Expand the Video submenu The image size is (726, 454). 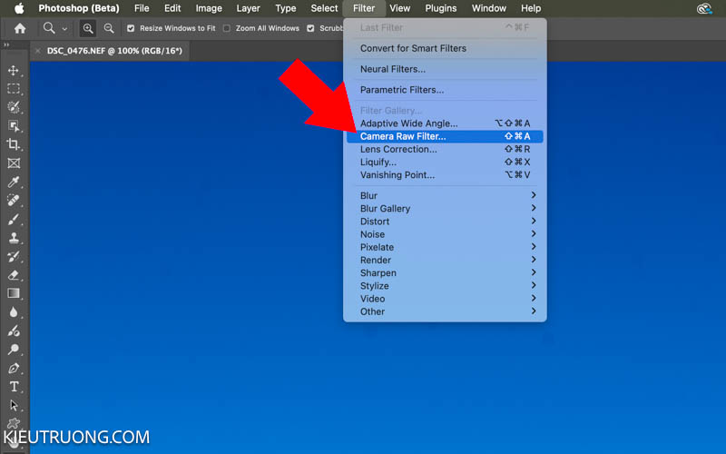(445, 299)
